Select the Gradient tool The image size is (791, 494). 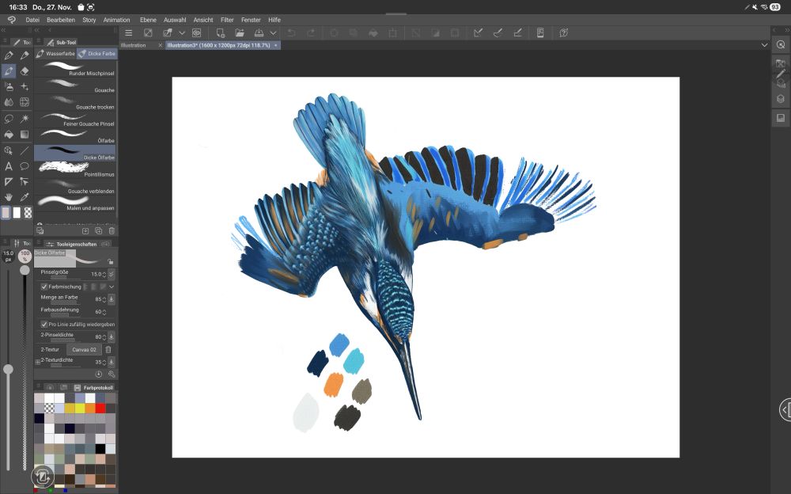(x=25, y=135)
